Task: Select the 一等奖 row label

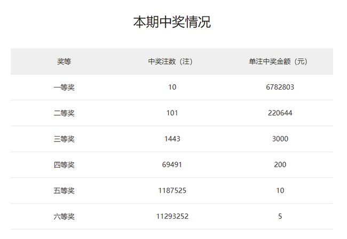Action: click(64, 87)
